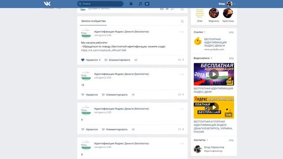Click the video player icon in header

click(147, 4)
